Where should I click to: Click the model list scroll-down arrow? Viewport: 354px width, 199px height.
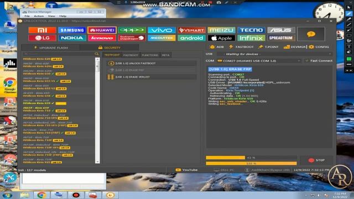click(97, 161)
